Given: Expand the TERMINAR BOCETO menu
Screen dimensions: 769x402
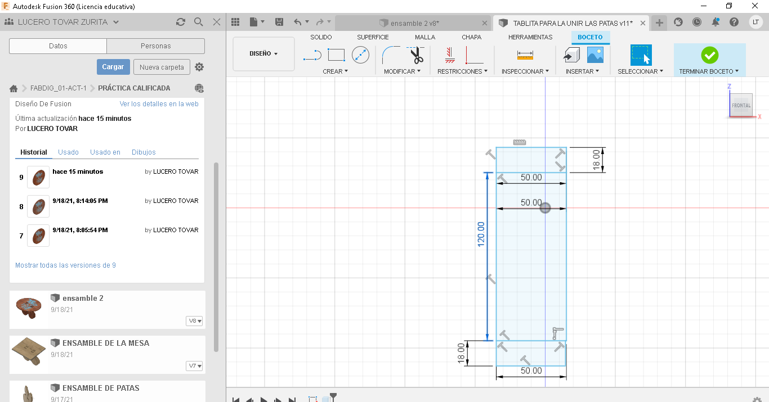Looking at the screenshot, I should pyautogui.click(x=709, y=71).
